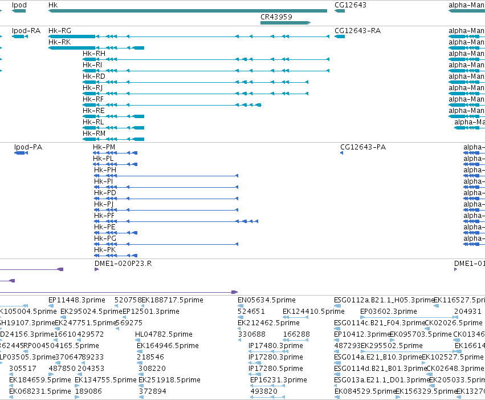Click the 372894 feature label
Image resolution: width=485 pixels, height=400 pixels.
(153, 391)
